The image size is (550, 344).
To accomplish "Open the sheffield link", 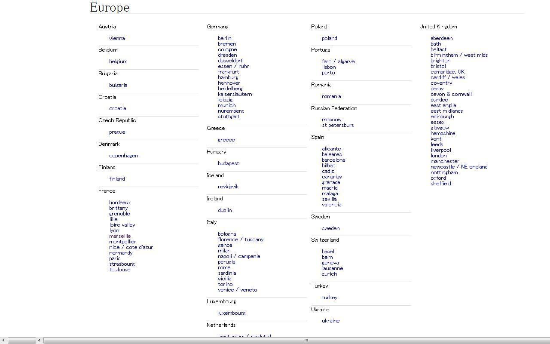I will (441, 184).
